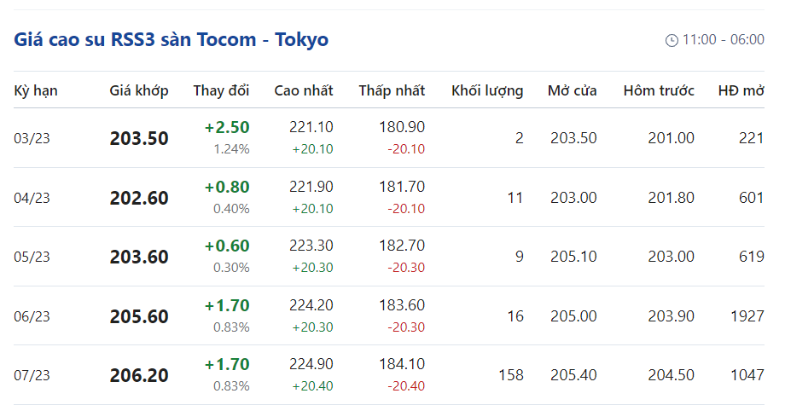The height and width of the screenshot is (405, 785).
Task: Select the 224.20 highest price for 06/23
Action: tap(312, 305)
